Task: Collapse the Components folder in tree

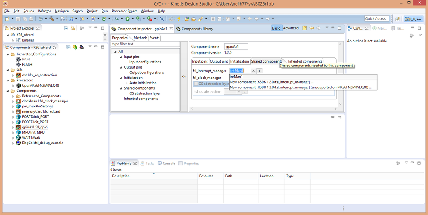Action: click(8, 91)
